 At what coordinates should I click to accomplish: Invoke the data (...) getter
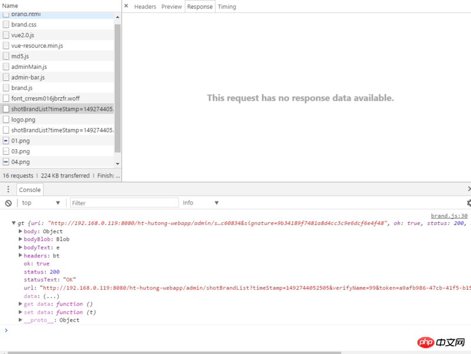tap(51, 296)
